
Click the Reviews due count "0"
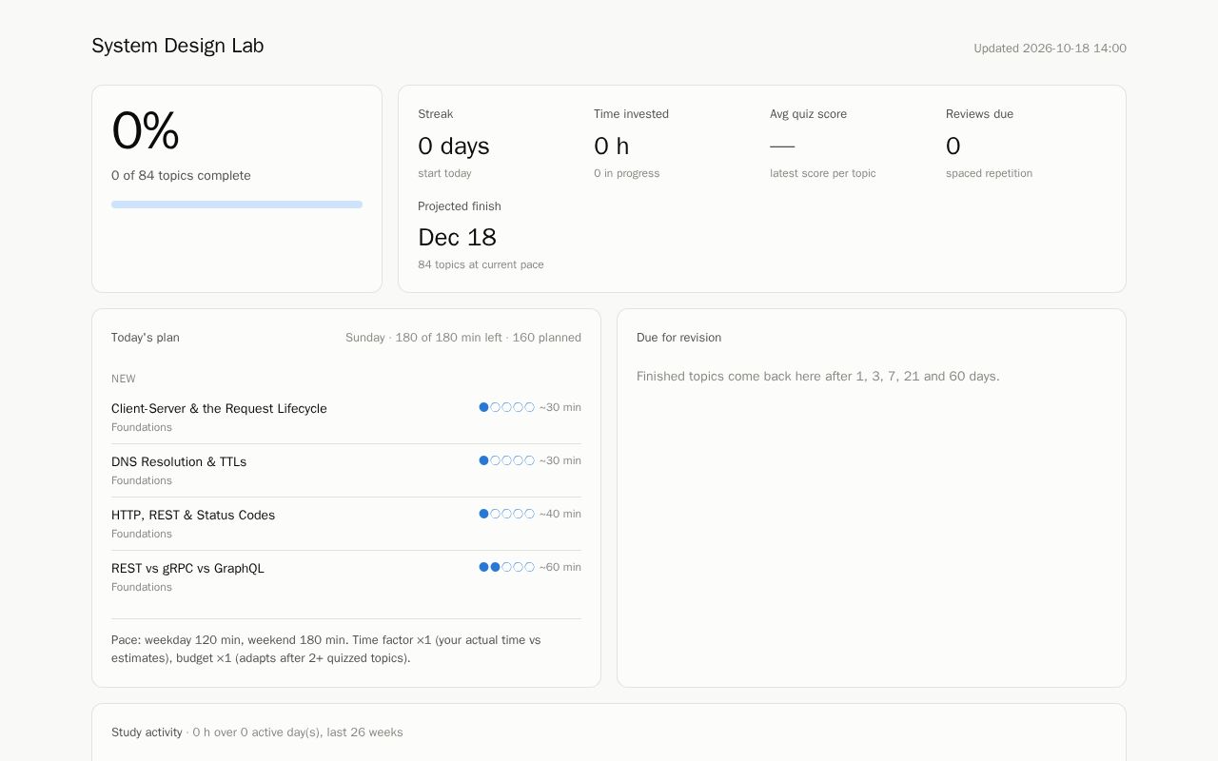(953, 146)
